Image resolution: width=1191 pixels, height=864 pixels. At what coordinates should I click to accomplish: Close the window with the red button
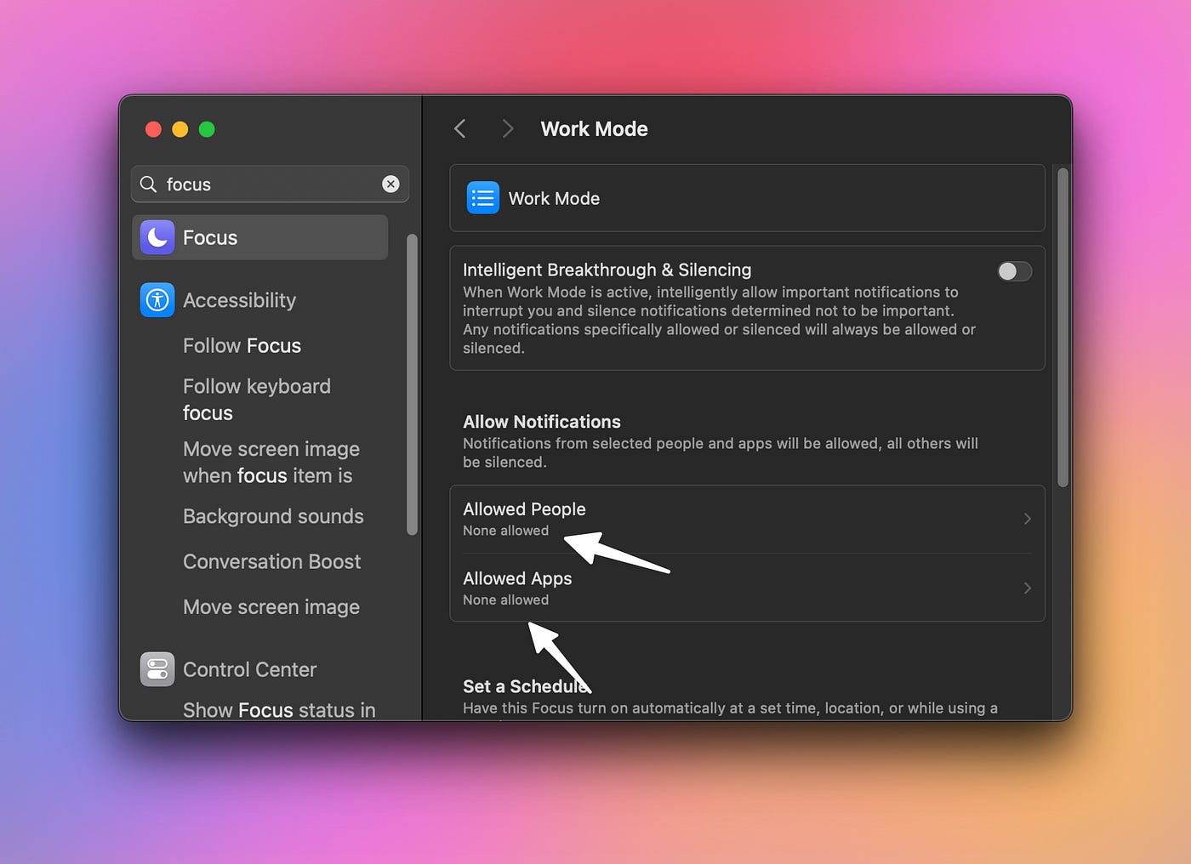[153, 129]
